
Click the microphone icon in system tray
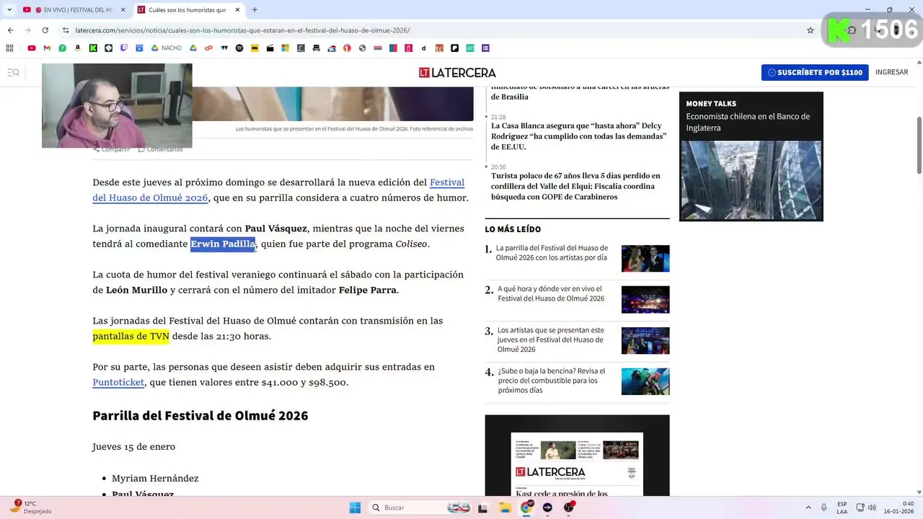coord(824,507)
